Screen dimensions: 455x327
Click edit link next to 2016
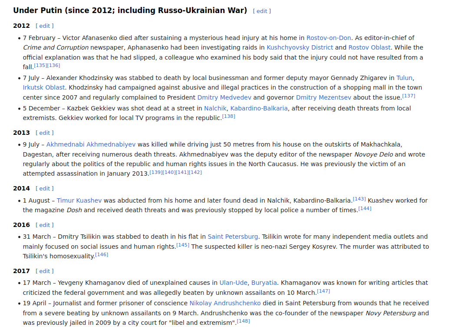click(x=44, y=225)
